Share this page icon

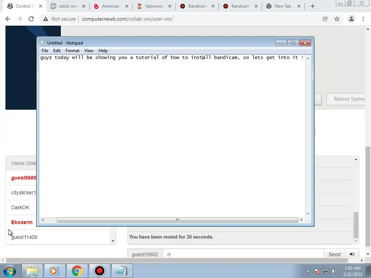coord(325,19)
